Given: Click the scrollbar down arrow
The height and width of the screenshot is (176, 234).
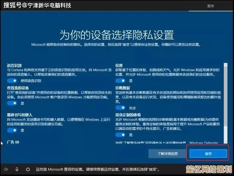Looking at the screenshot, I should pyautogui.click(x=226, y=142).
